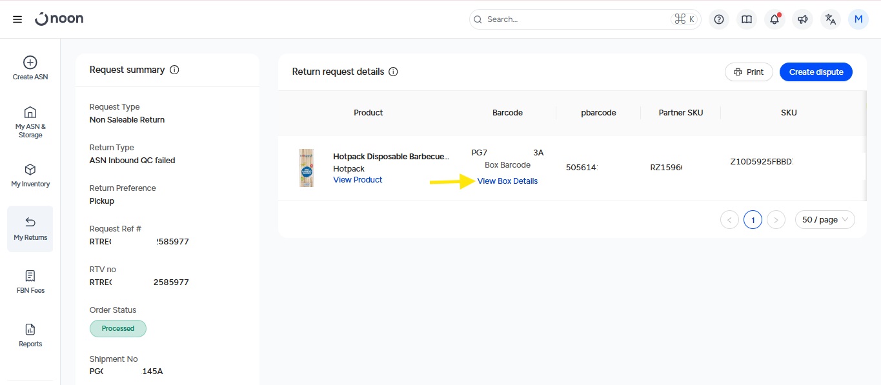Open the hamburger menu icon
The image size is (881, 385).
coord(17,19)
